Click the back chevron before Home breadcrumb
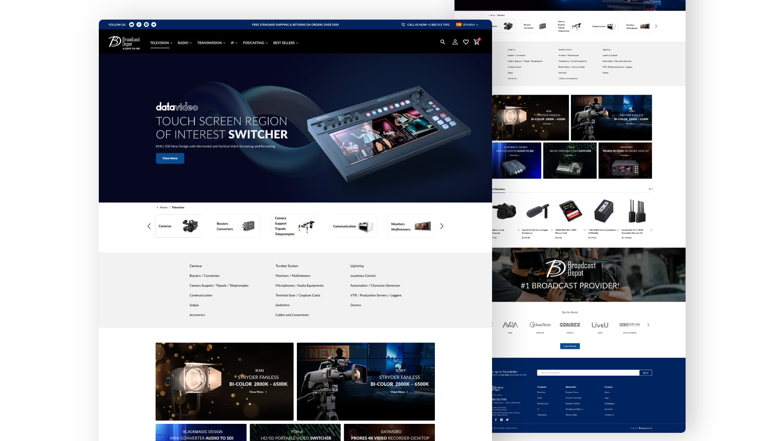The image size is (784, 441). pyautogui.click(x=157, y=207)
